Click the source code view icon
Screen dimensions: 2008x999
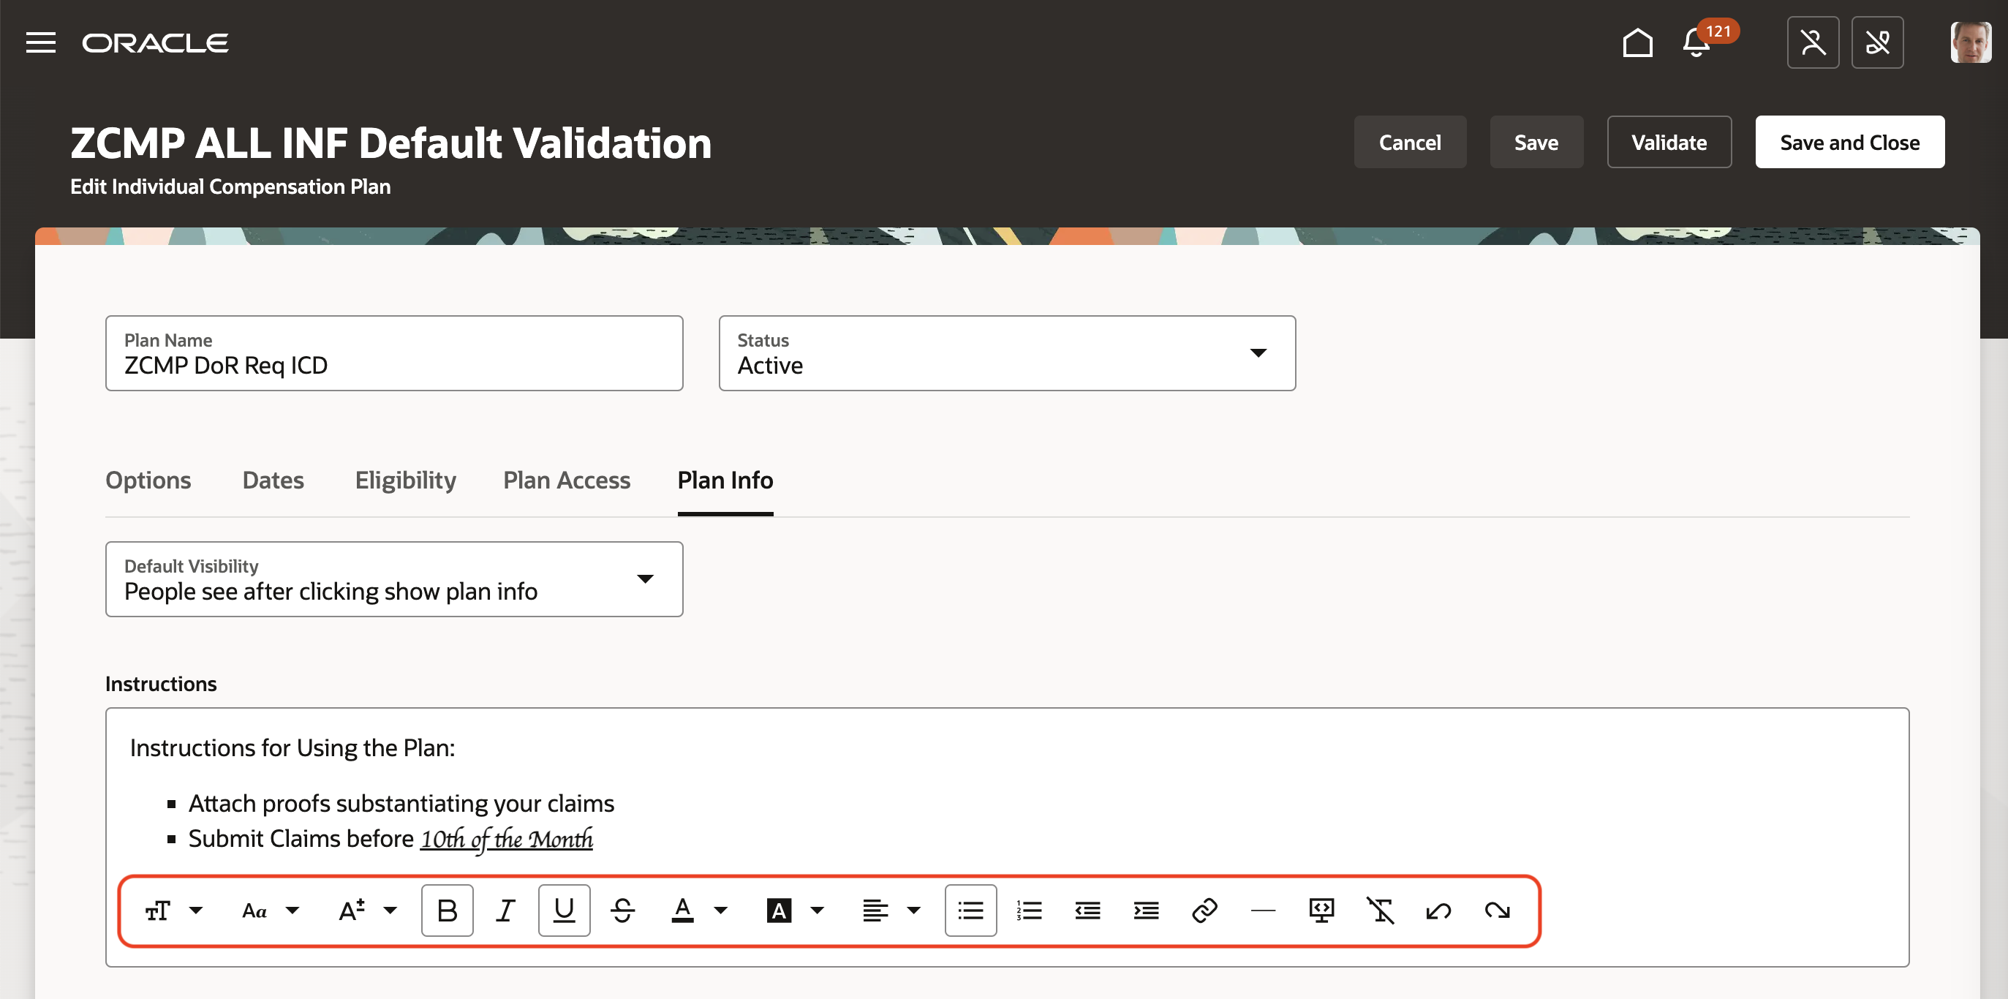pyautogui.click(x=1321, y=910)
